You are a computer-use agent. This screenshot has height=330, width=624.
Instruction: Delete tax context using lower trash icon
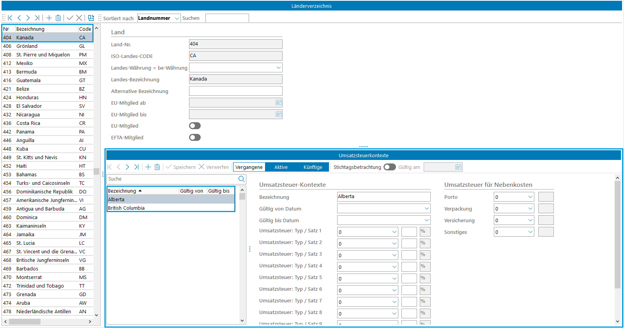157,167
